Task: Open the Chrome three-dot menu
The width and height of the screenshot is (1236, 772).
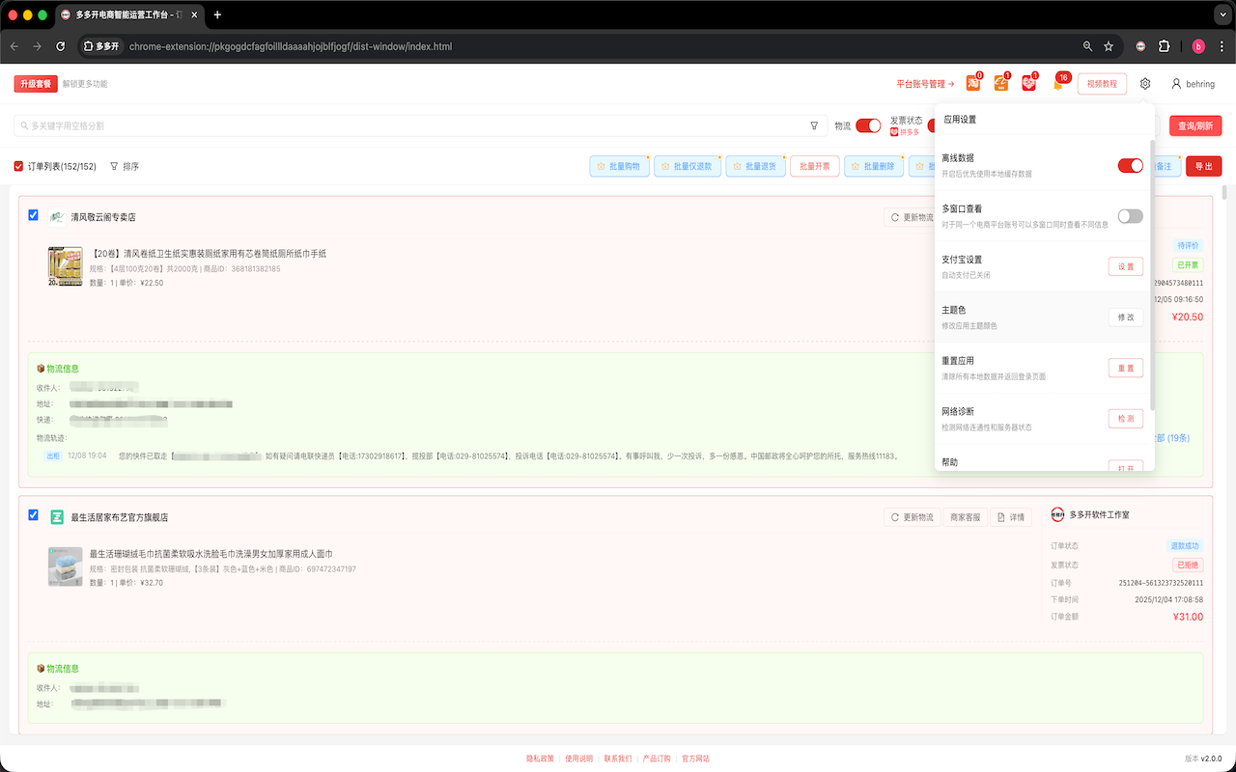Action: [1222, 46]
